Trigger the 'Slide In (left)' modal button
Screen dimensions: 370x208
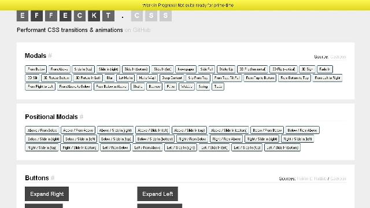coord(162,69)
